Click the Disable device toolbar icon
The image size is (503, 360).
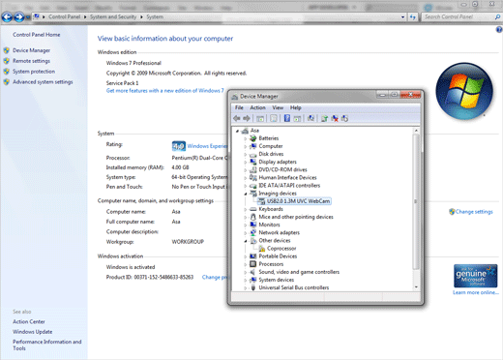344,118
